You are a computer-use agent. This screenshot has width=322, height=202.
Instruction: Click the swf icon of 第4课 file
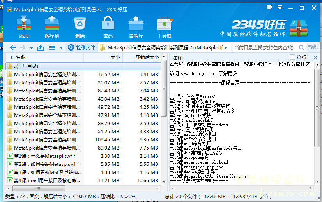10,181
